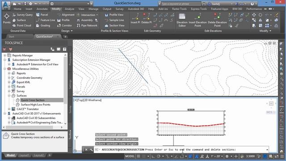Screen dimensions: 286x161
Task: Click Delete Elevation Point tool
Action: (x=217, y=20)
